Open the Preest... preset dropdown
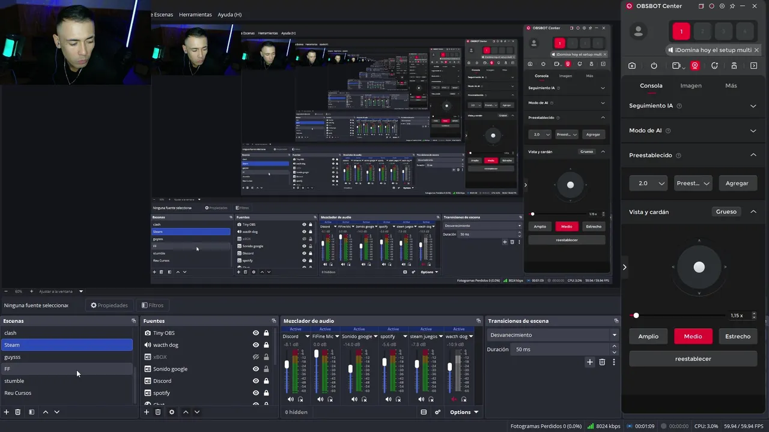 (x=693, y=183)
